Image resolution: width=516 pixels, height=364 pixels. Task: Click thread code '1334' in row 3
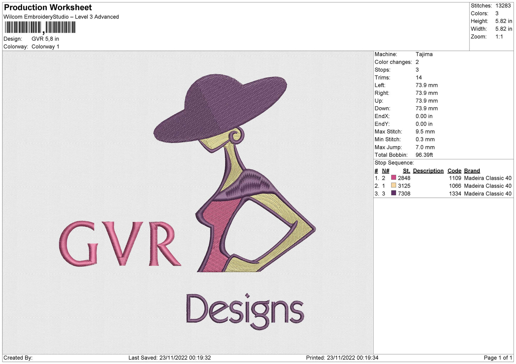[455, 194]
